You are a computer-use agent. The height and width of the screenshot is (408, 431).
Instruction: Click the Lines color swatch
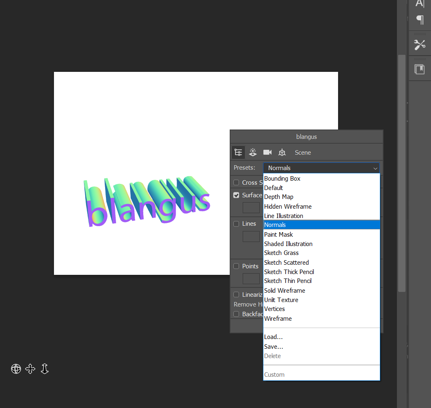251,236
